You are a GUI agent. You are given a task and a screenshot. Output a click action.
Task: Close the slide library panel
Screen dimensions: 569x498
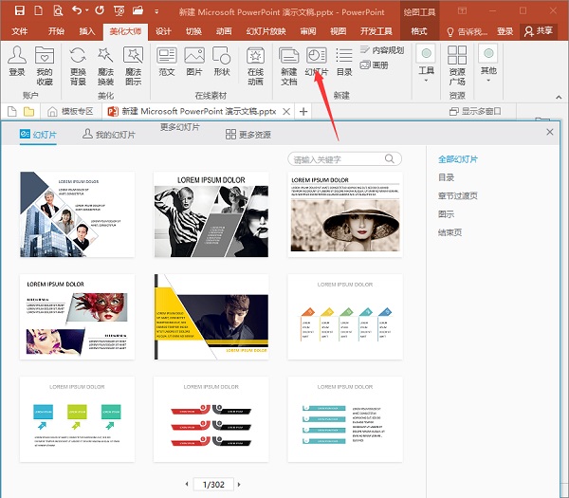[550, 132]
